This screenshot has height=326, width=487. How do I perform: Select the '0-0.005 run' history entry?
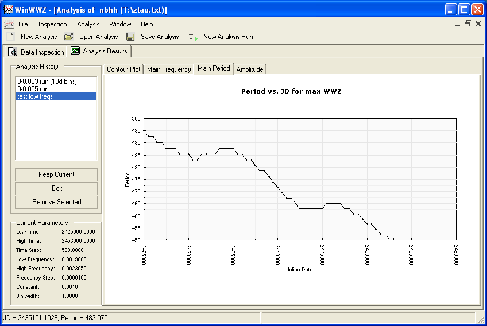(x=33, y=89)
